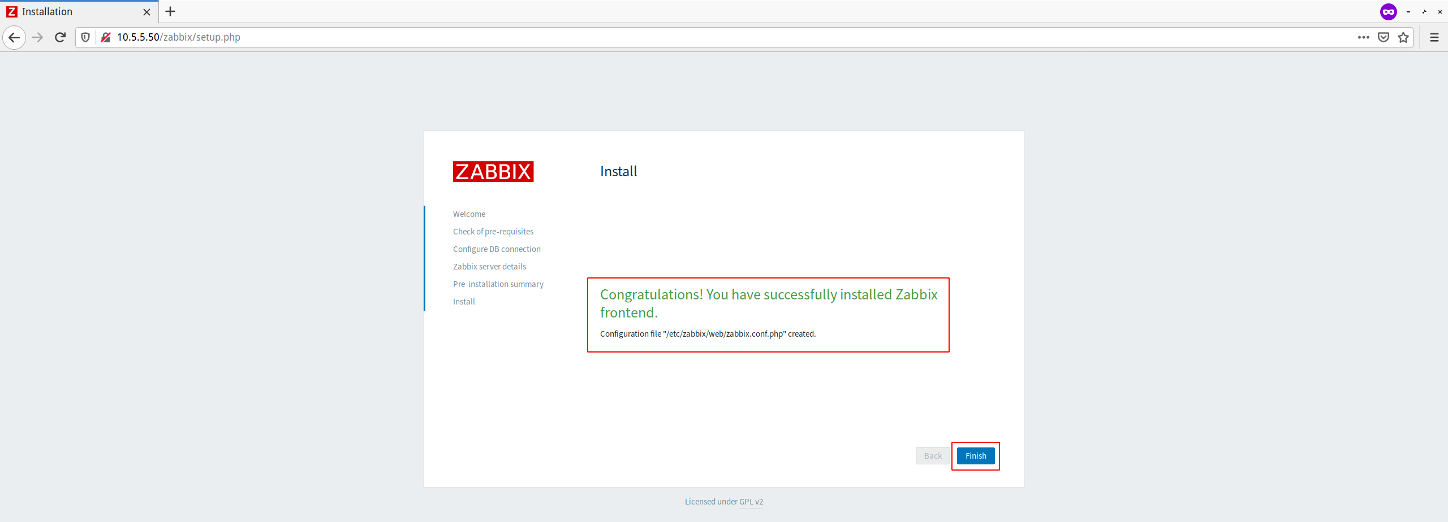This screenshot has height=522, width=1448.
Task: View insecure connection padlock info
Action: [x=106, y=37]
